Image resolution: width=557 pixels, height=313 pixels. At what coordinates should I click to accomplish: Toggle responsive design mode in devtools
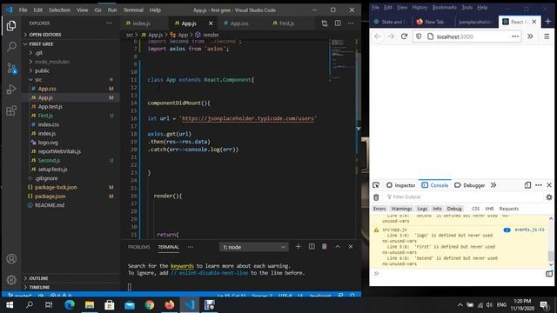tap(527, 185)
